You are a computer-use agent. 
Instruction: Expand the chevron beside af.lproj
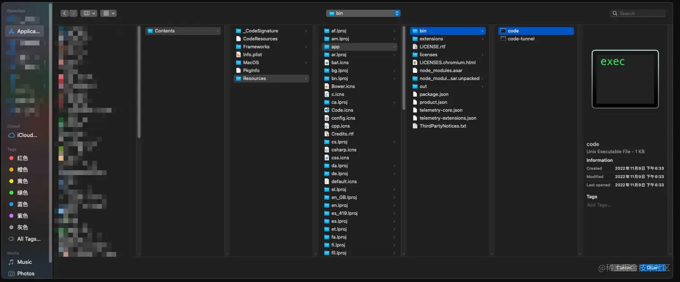pyautogui.click(x=394, y=31)
